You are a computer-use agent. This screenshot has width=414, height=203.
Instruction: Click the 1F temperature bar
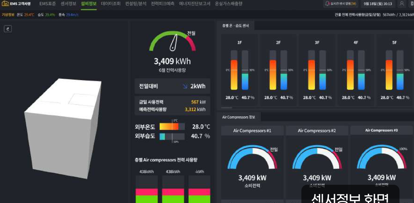coord(234,70)
